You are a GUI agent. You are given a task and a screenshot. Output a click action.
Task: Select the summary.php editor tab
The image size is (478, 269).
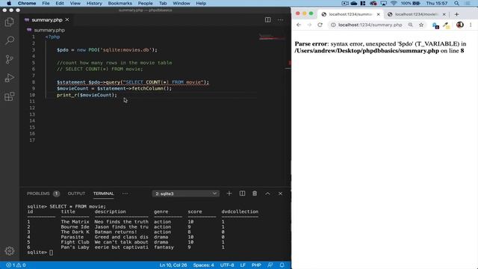point(46,20)
